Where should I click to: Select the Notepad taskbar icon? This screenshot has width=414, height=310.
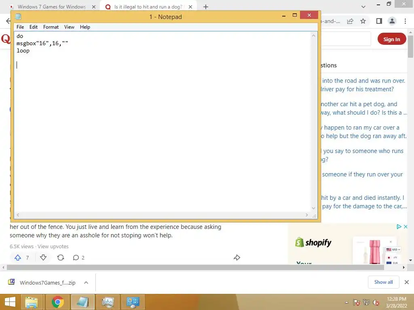[x=82, y=302]
